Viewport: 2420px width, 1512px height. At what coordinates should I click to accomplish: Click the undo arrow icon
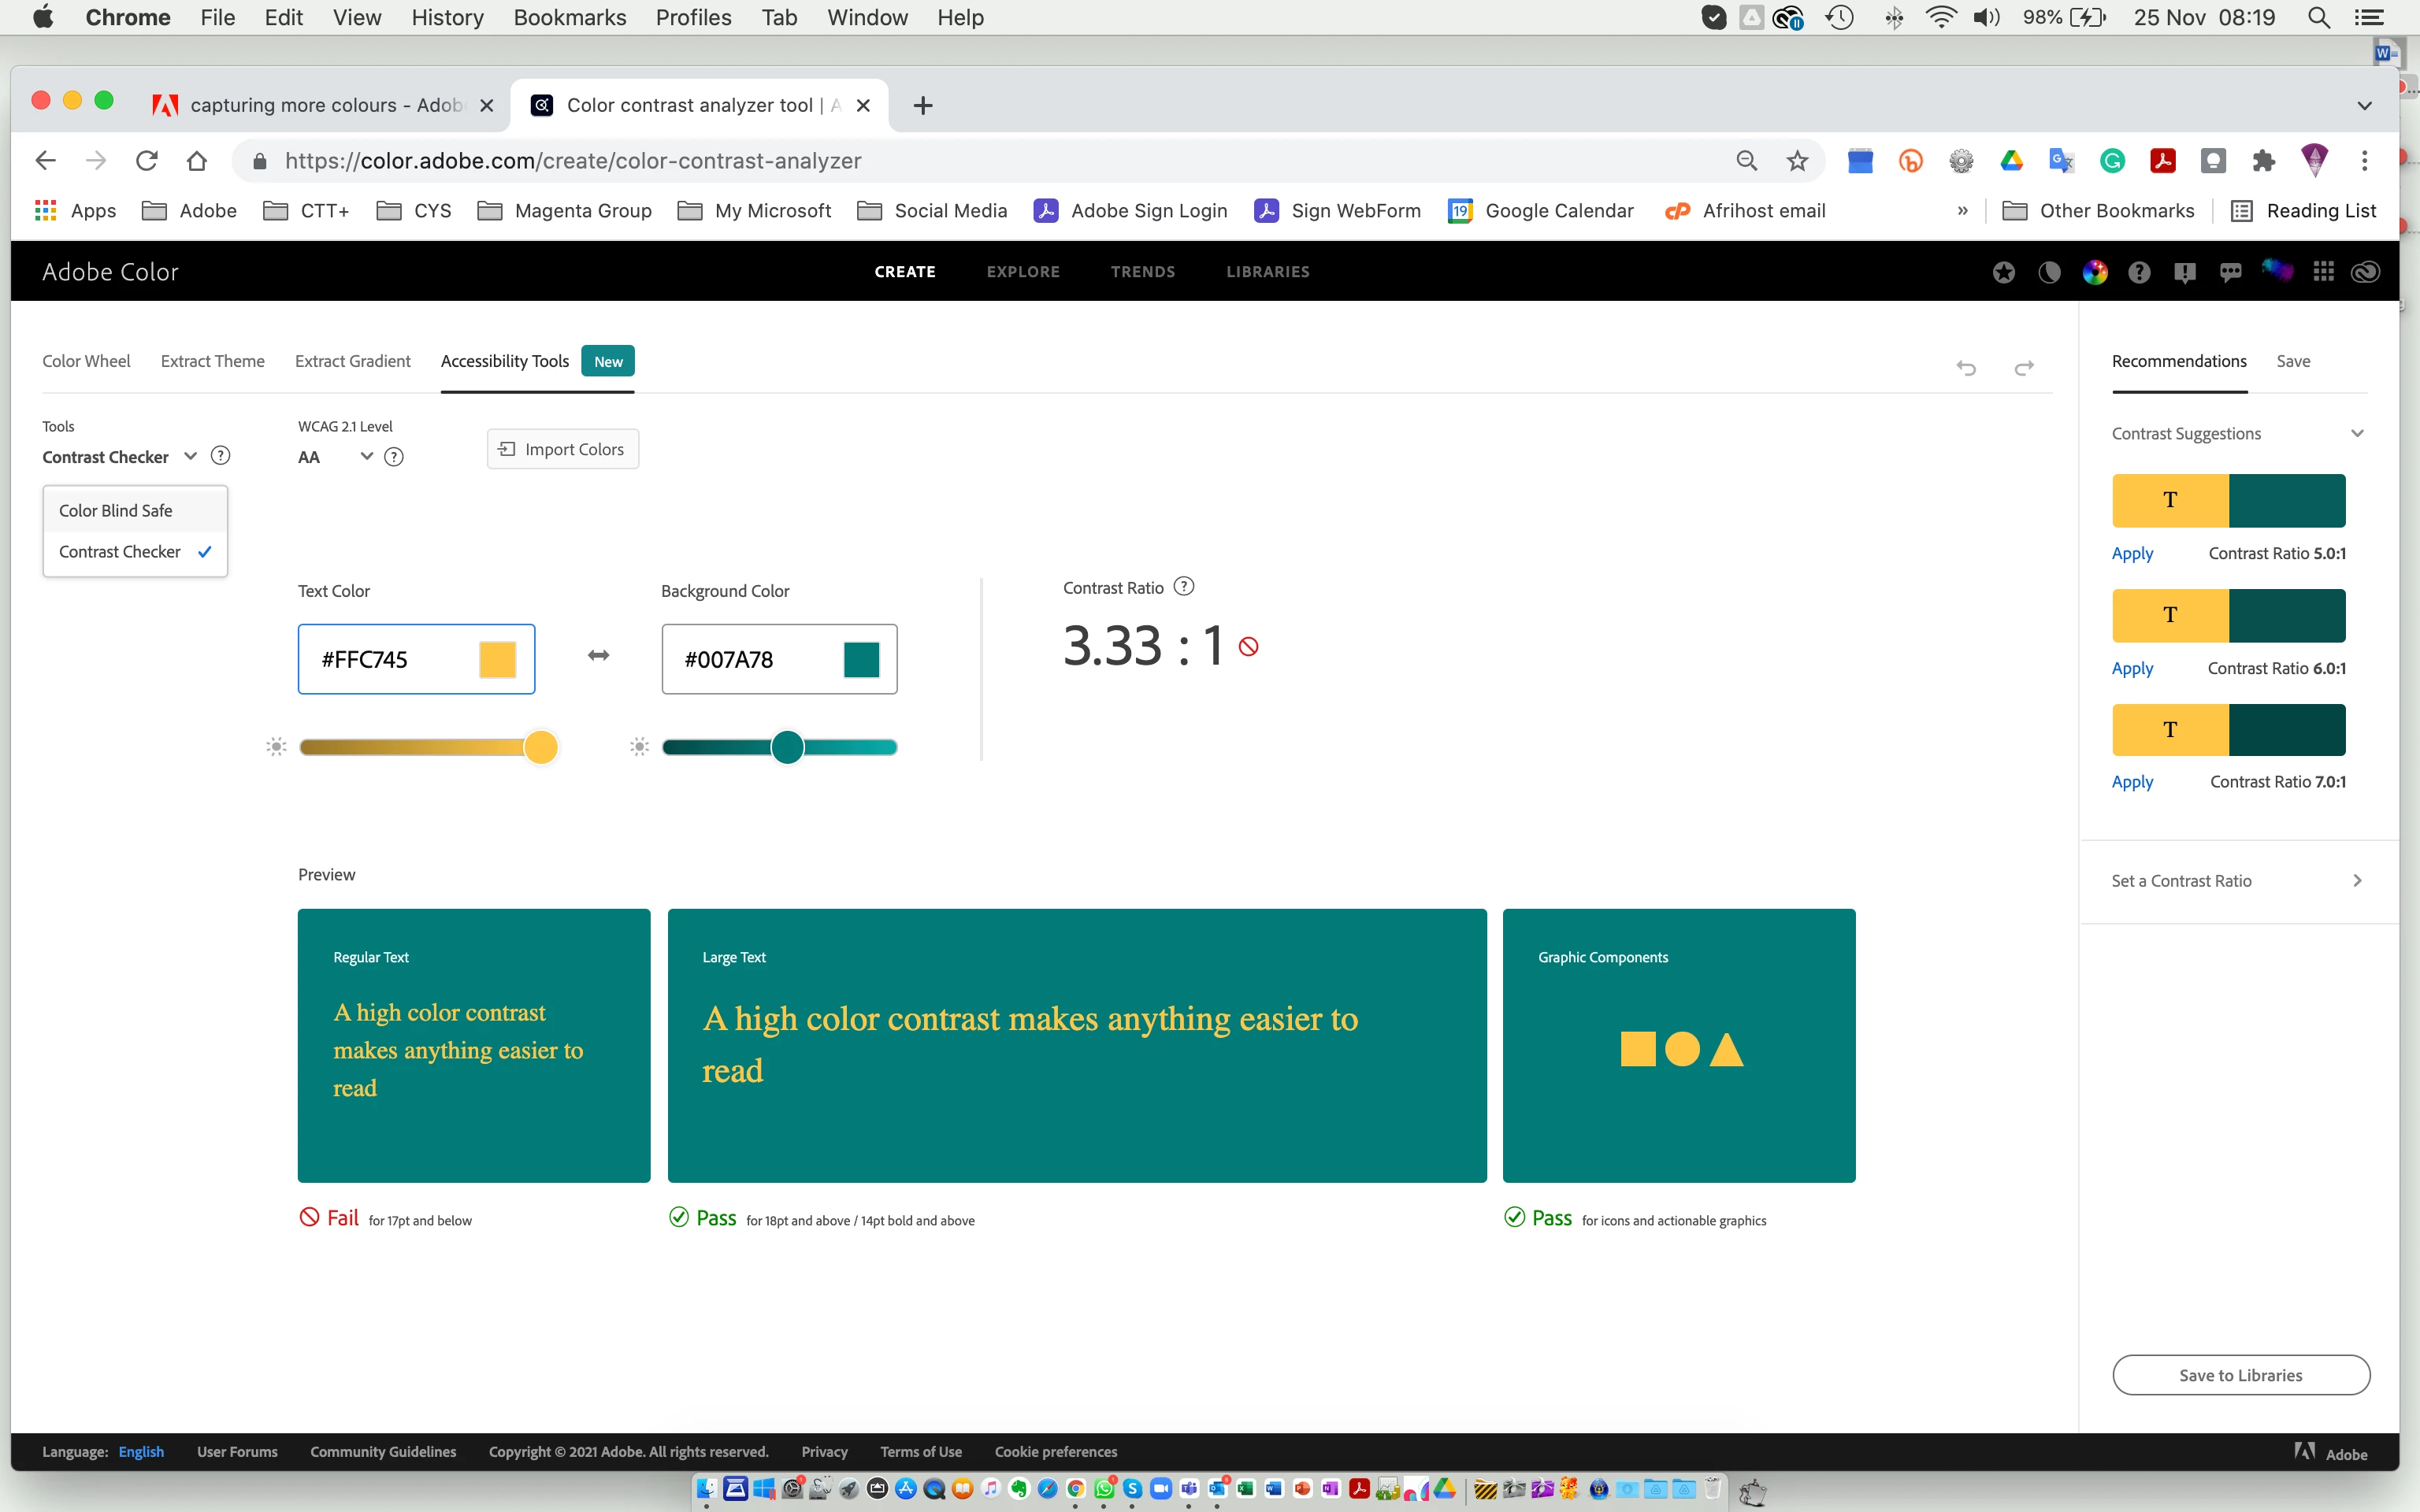coord(1966,368)
